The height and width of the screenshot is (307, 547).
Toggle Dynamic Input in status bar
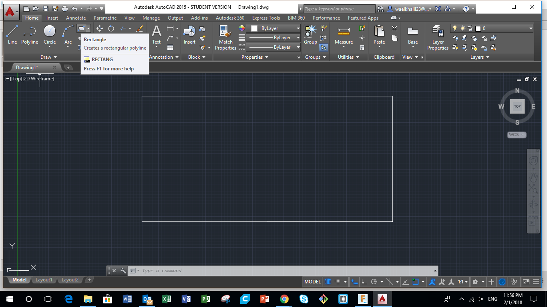354,282
